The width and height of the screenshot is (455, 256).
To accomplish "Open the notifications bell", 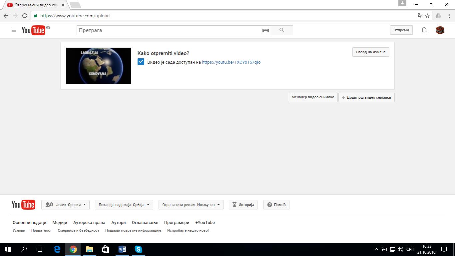I will click(x=424, y=30).
